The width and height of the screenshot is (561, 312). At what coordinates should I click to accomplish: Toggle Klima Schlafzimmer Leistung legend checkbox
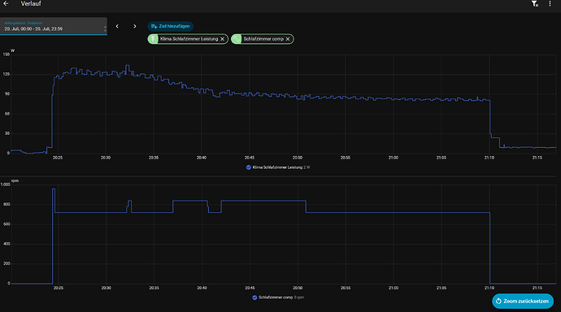[x=248, y=167]
